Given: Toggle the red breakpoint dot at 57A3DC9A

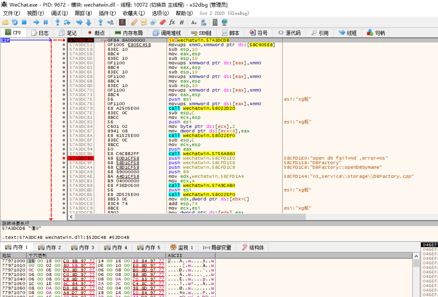Looking at the screenshot, I should pyautogui.click(x=64, y=158).
